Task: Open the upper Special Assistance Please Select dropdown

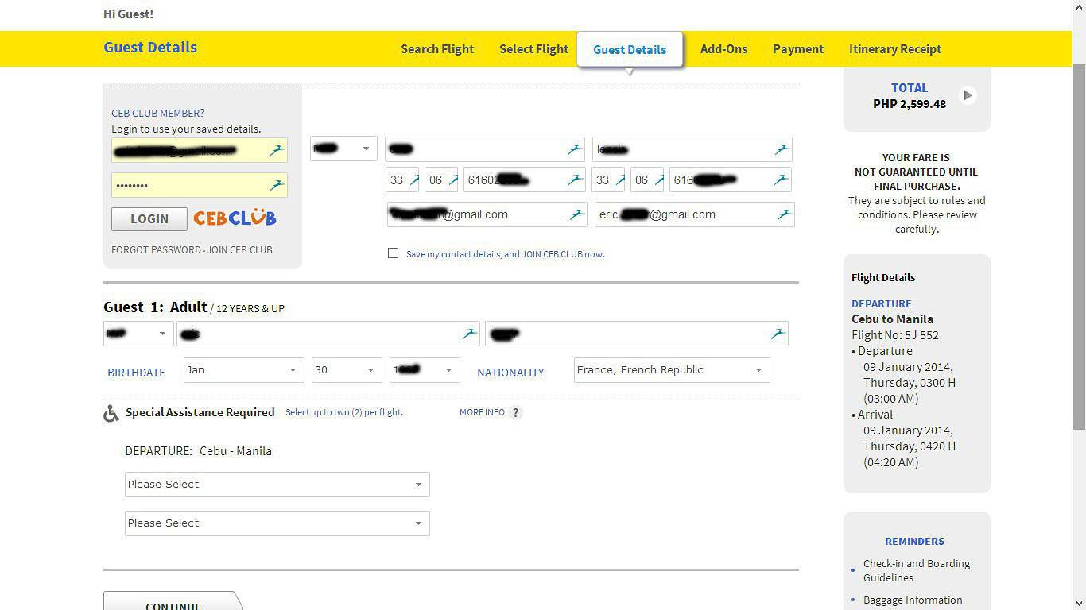Action: 277,485
